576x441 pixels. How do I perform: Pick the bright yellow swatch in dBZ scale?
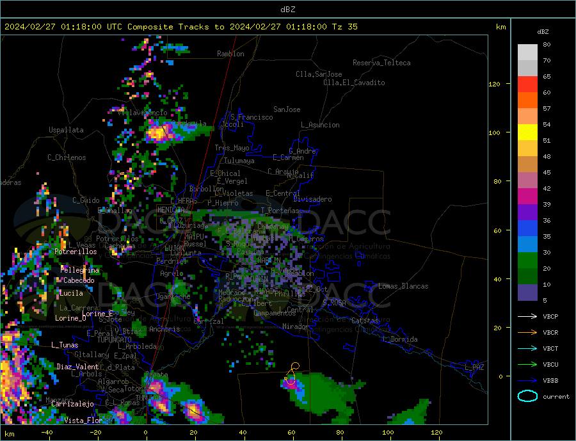(x=527, y=132)
